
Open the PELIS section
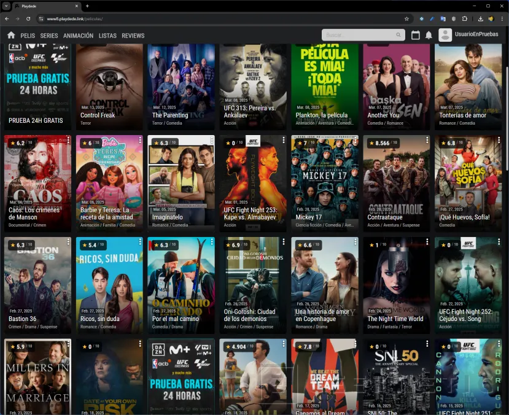[x=28, y=36]
